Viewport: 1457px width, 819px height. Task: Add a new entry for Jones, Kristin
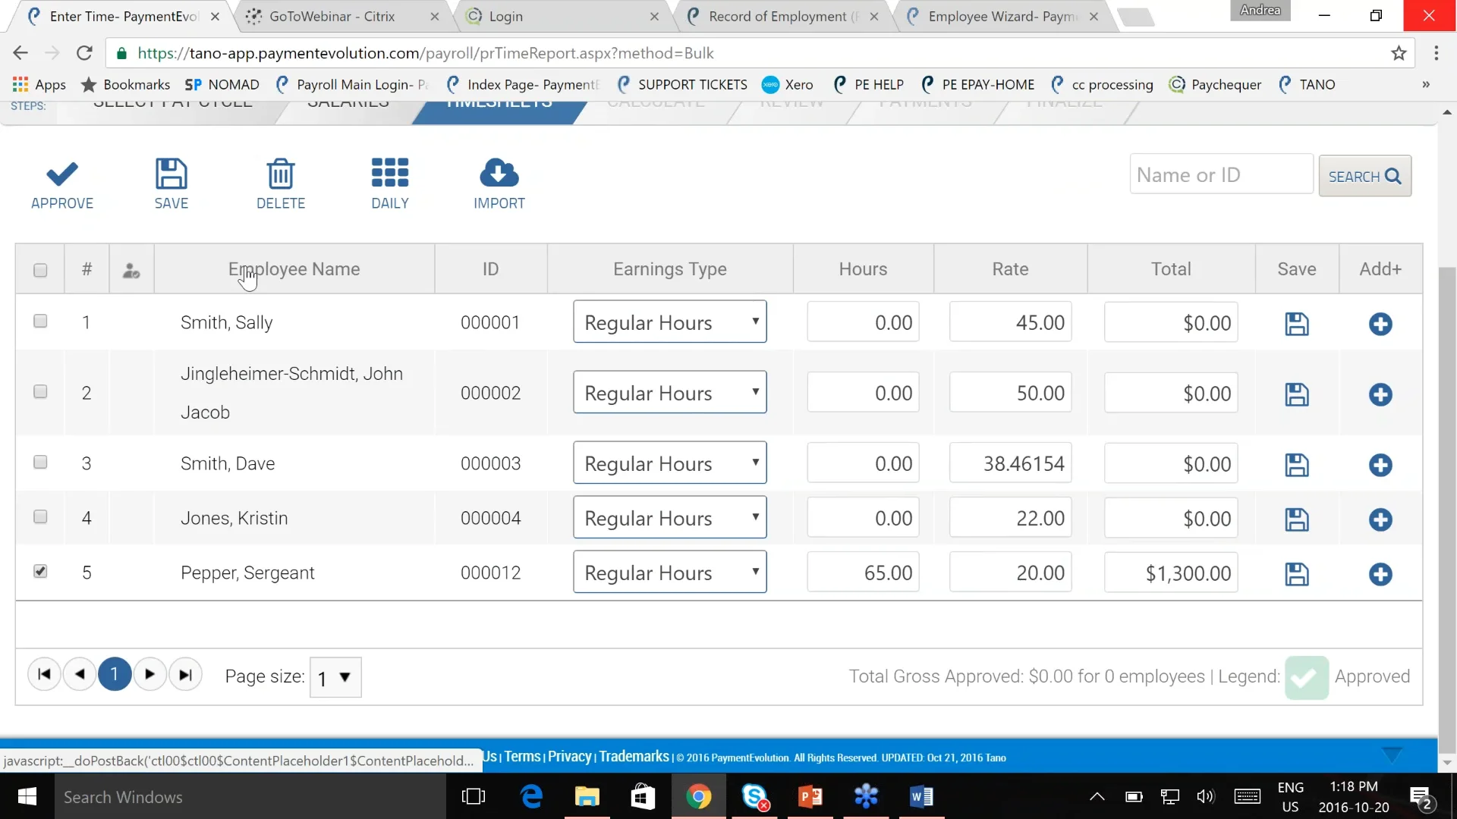[1380, 519]
